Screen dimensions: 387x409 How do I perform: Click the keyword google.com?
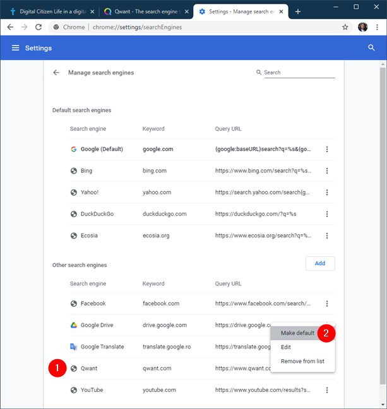pyautogui.click(x=158, y=149)
